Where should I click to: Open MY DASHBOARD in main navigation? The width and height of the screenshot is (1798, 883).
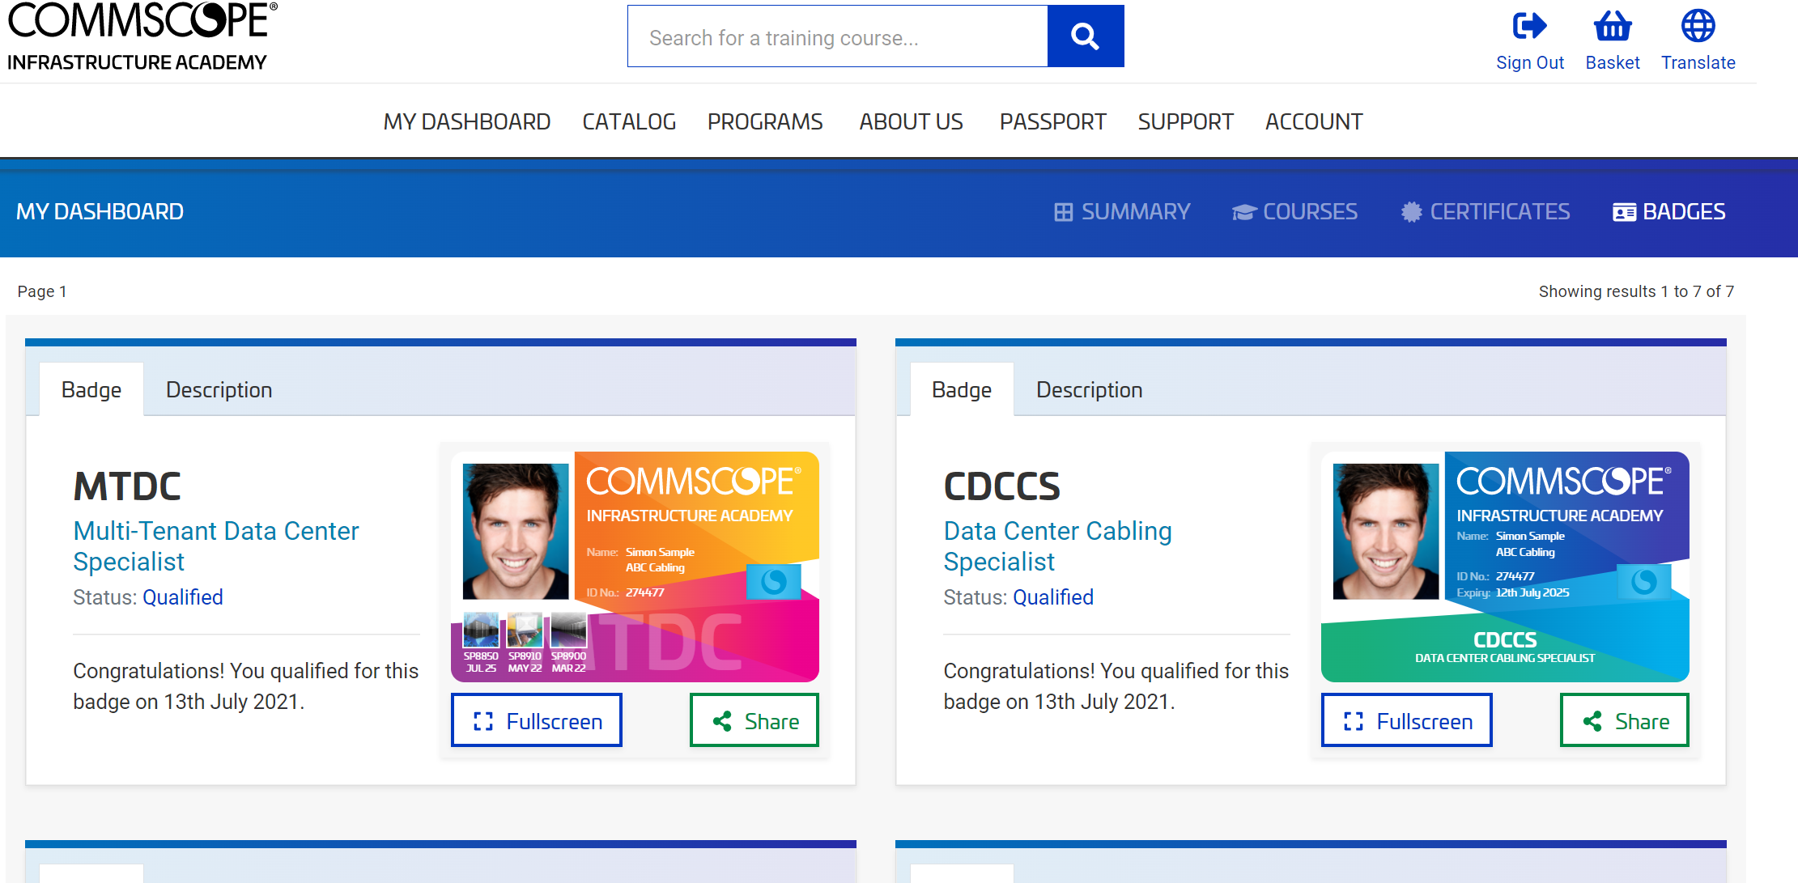coord(467,121)
